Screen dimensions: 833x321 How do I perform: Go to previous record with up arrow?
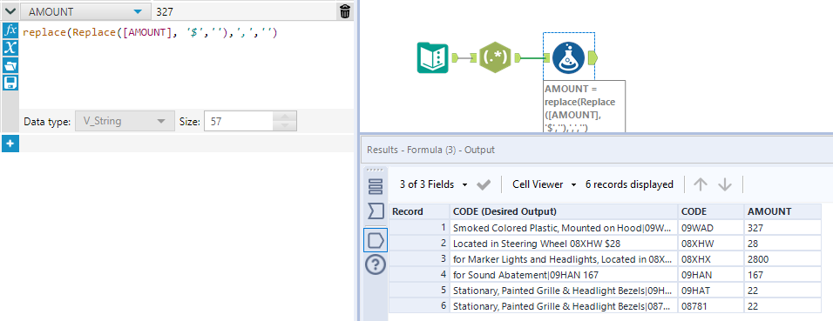coord(701,184)
